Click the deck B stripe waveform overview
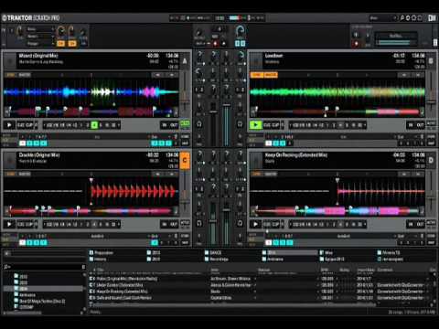The image size is (439, 329). pos(337,111)
